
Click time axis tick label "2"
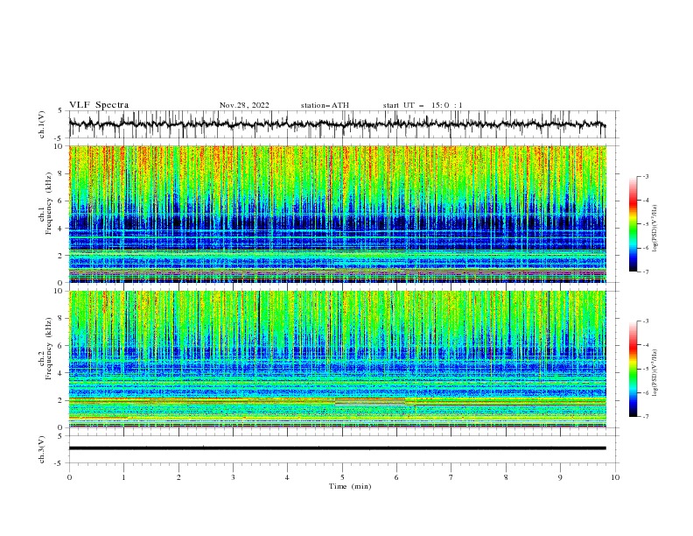[178, 477]
